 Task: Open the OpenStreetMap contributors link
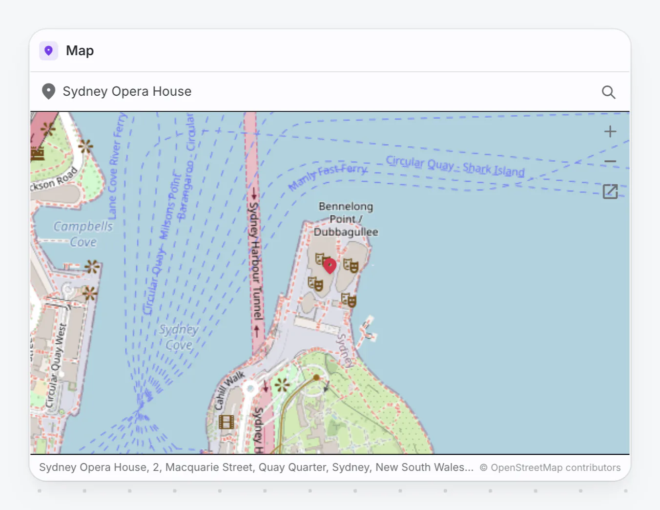550,467
